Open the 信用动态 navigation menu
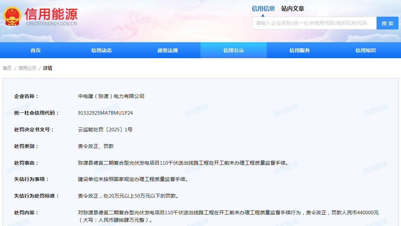401x226 pixels. coord(101,50)
